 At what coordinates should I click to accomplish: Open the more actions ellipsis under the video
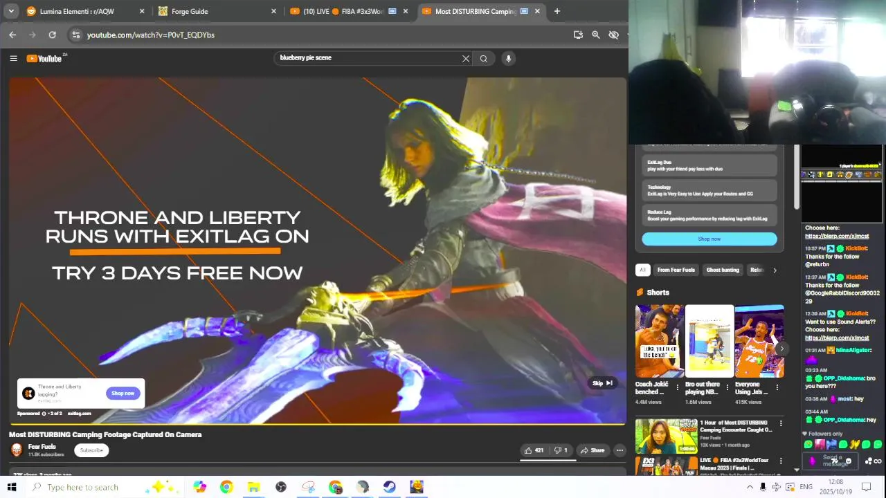coord(620,450)
